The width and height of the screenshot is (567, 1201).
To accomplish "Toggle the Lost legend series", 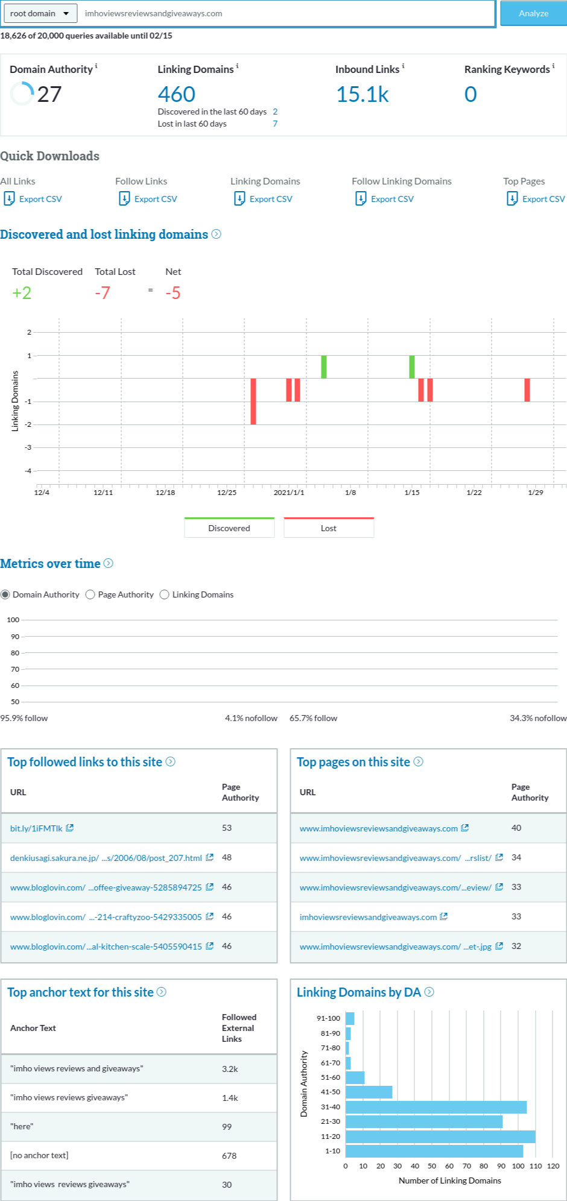I will click(329, 528).
